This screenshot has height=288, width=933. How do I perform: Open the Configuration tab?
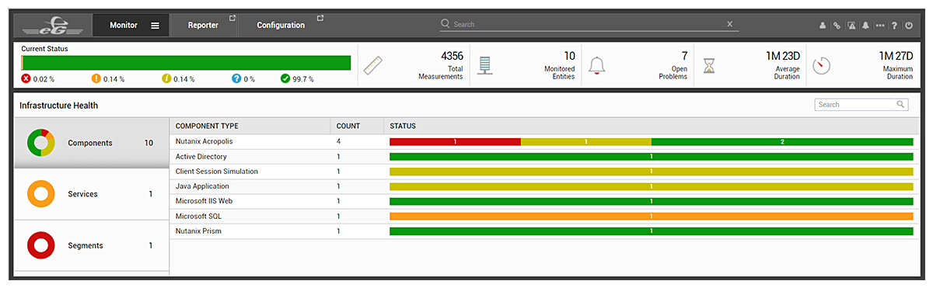(x=281, y=26)
